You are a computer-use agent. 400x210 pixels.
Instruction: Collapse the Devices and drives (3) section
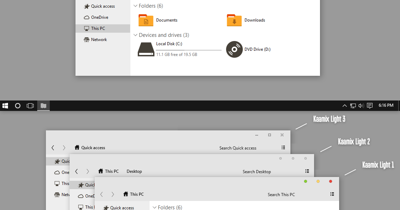click(135, 35)
